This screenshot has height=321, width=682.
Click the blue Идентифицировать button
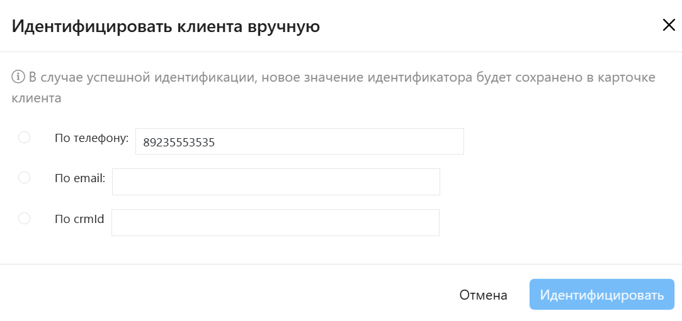[x=601, y=295]
